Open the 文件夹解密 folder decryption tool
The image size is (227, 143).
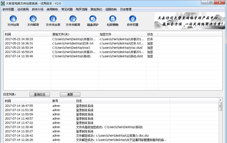[x=73, y=19]
